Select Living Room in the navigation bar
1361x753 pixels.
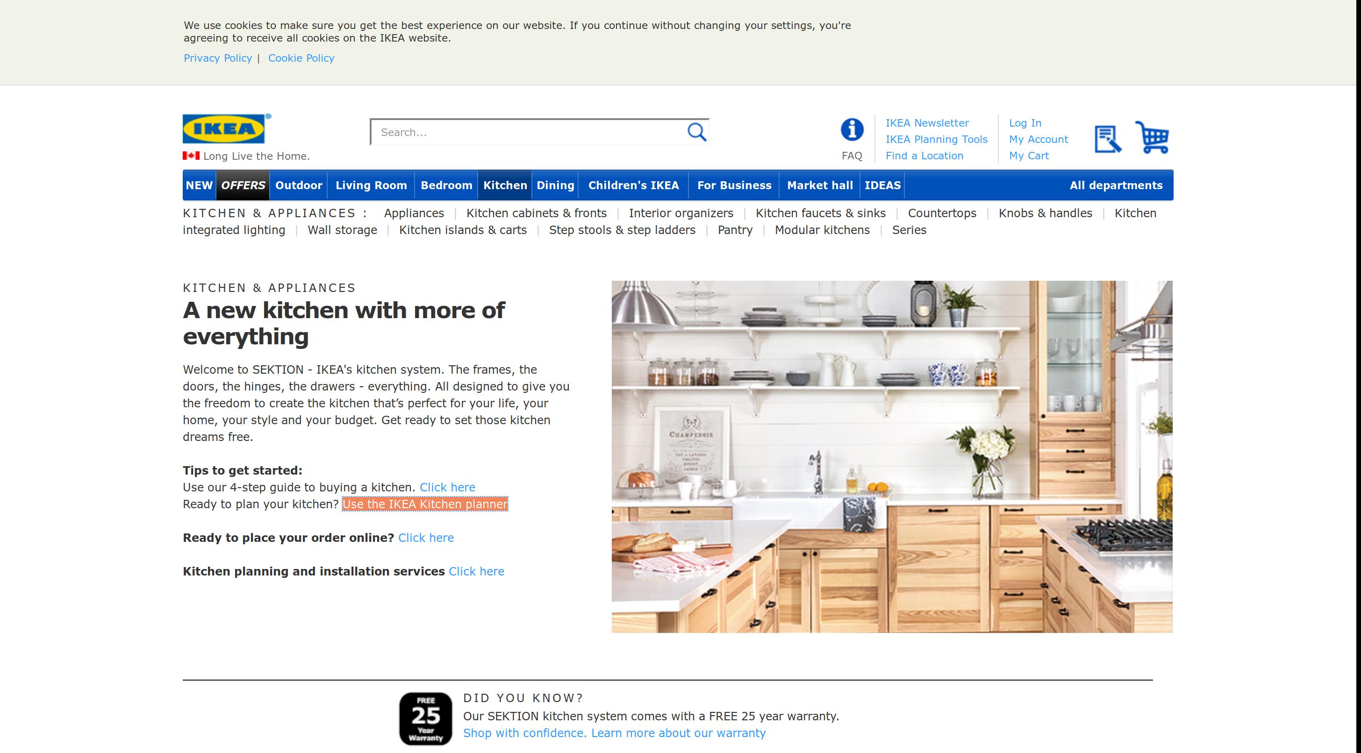tap(371, 185)
